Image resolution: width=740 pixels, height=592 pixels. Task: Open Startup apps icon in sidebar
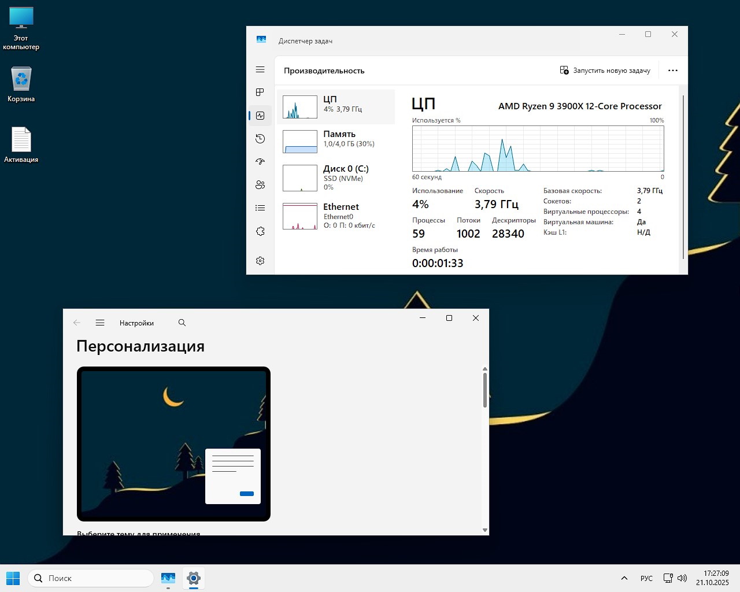click(x=260, y=162)
